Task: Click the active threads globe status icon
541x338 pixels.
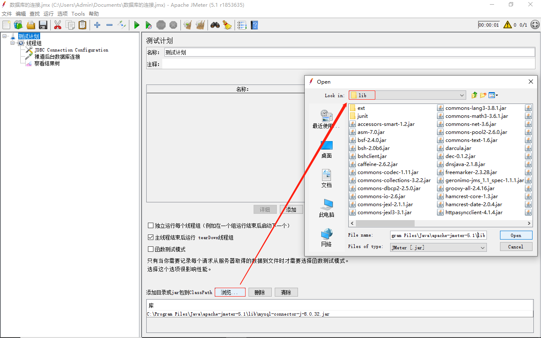Action: click(535, 25)
